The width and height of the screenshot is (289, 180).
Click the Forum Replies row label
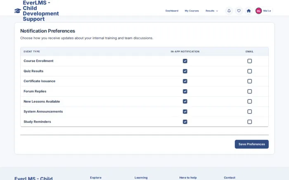(35, 91)
